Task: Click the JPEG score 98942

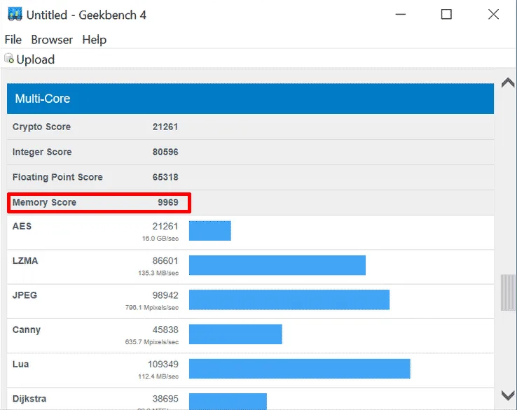Action: click(165, 295)
